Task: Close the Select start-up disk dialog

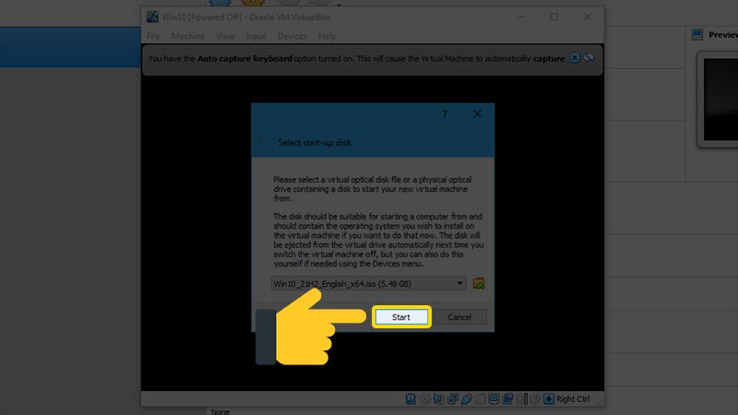Action: pos(477,113)
